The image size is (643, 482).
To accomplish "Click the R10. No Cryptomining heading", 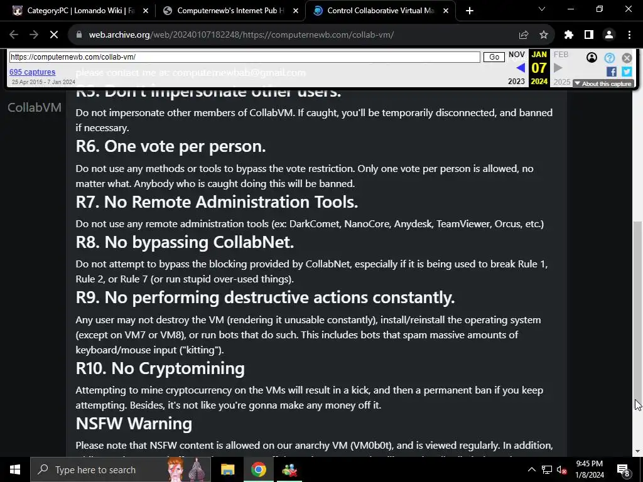I will tap(160, 368).
